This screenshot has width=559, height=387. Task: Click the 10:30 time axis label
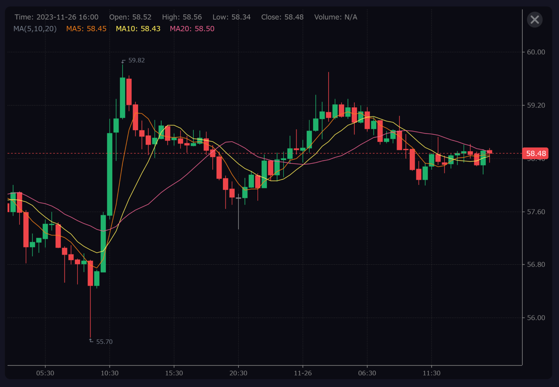click(x=110, y=373)
